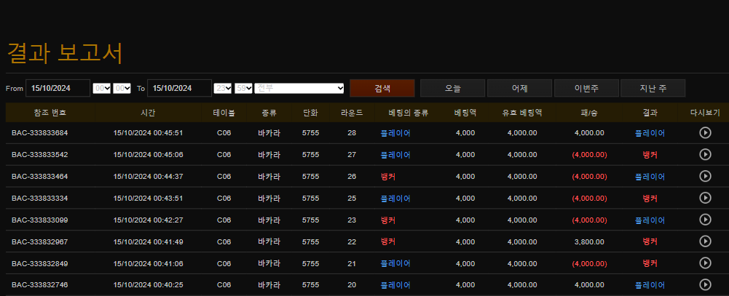Filter by 이번주 this week

[x=586, y=88]
